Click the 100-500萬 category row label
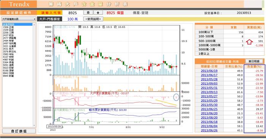 pyautogui.click(x=206, y=36)
